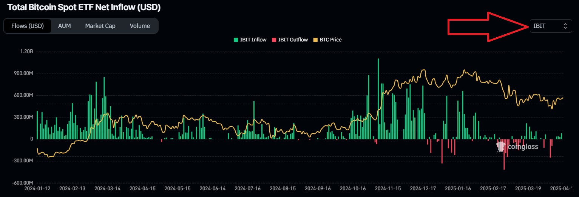579x197 pixels.
Task: Select the Market Cap tab
Action: point(100,26)
